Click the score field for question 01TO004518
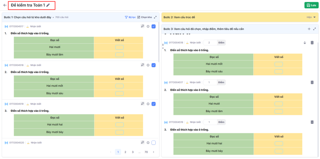Screen dimensions: 320x159 [x=209, y=42]
